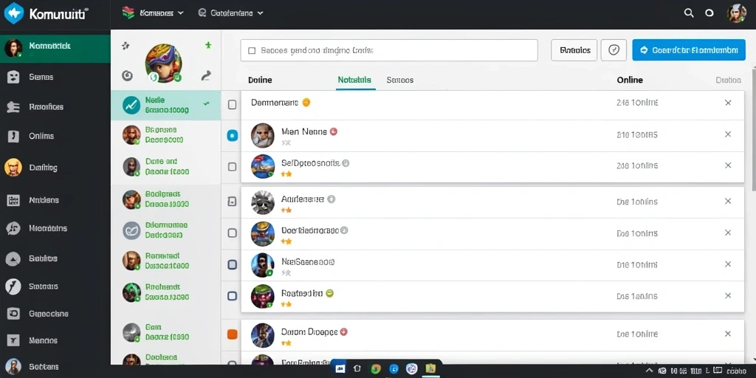Open the Sanes sidebar icon
Screen dimensions: 756x378
13,77
